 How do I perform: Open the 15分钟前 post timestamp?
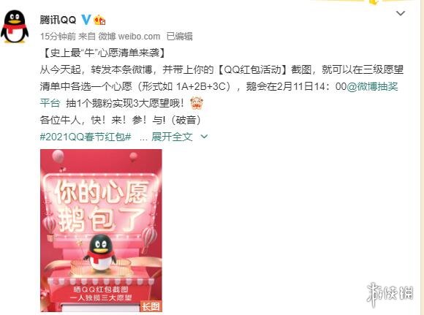click(x=58, y=37)
